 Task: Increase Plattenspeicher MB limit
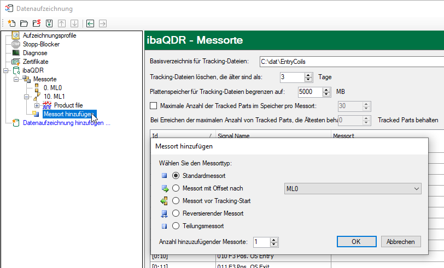326,90
